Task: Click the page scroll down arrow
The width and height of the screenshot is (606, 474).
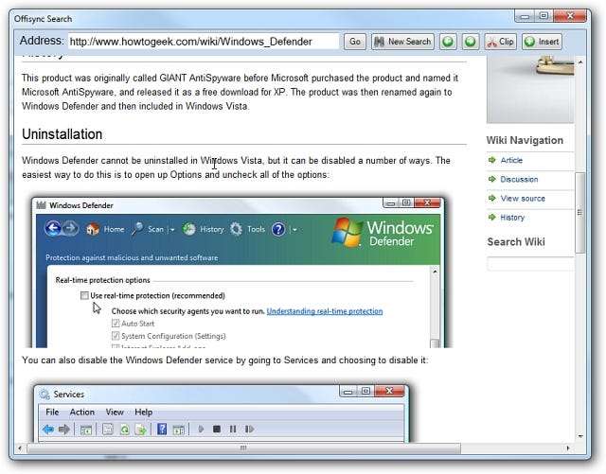Action: tap(580, 436)
